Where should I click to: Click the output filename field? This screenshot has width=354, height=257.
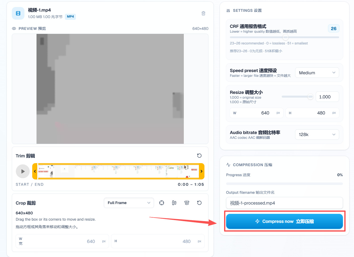(285, 203)
